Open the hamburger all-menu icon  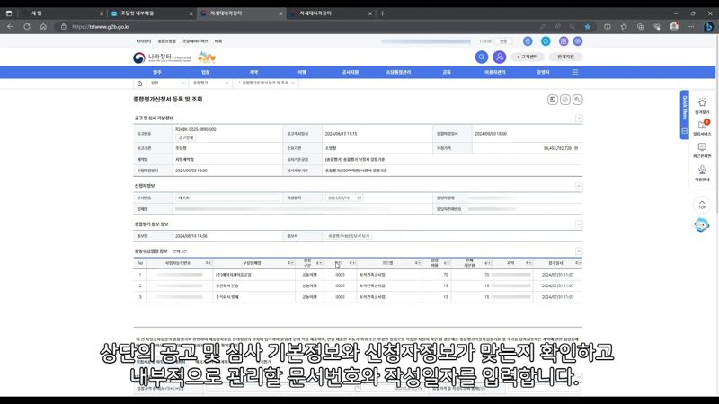tap(574, 72)
